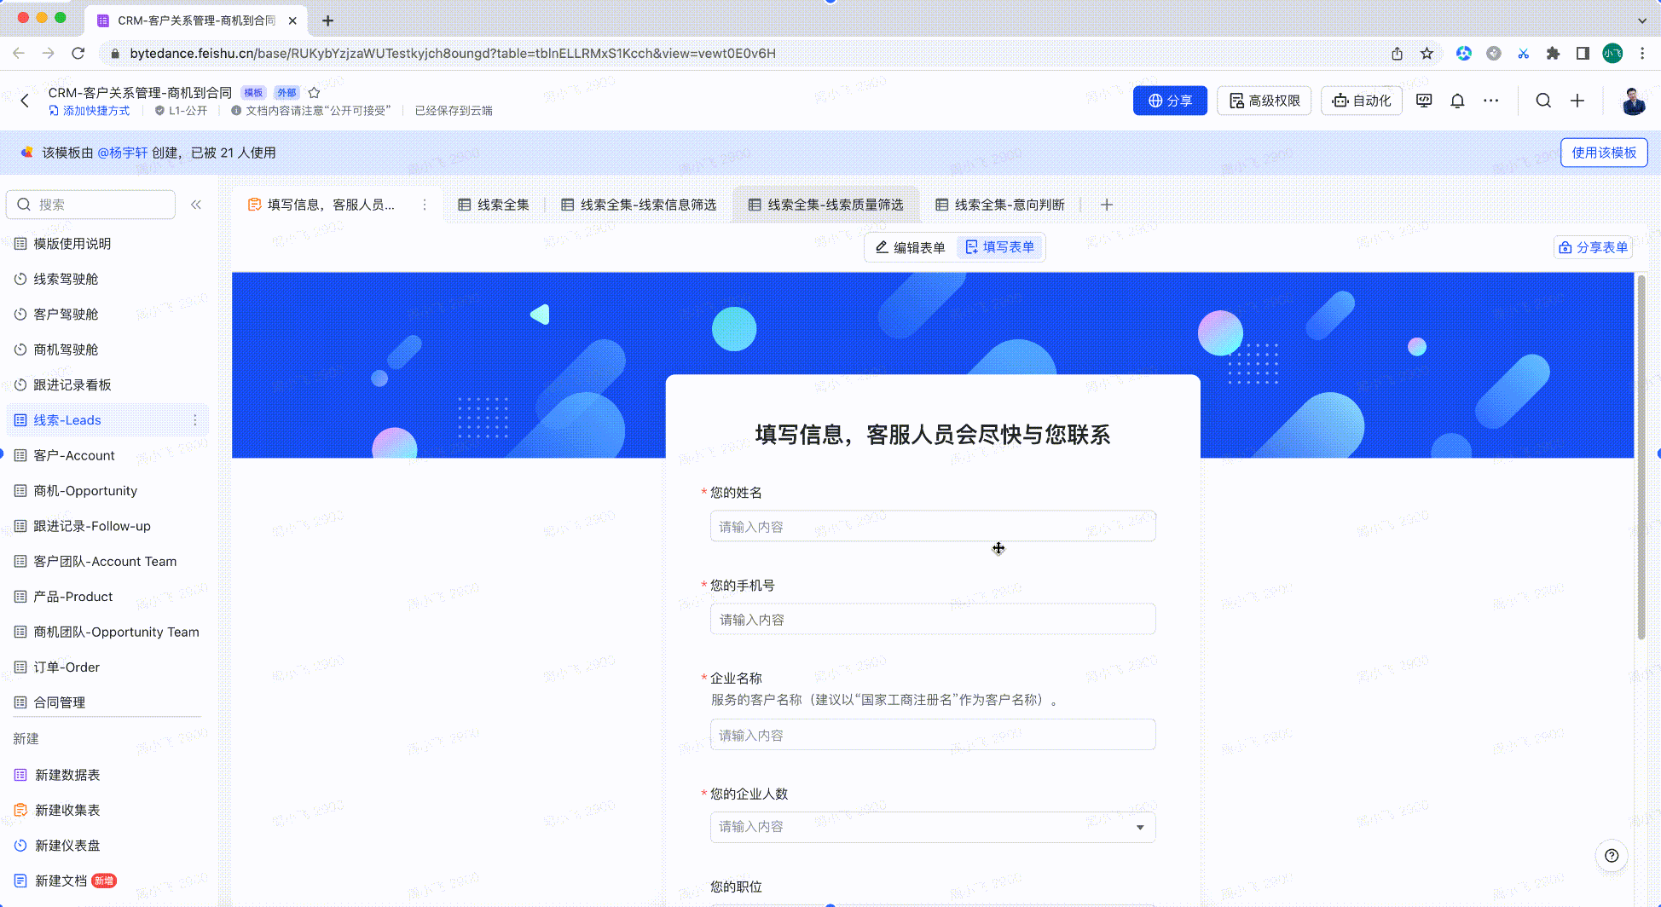Click the 您的姓名 input field
This screenshot has width=1661, height=907.
point(932,527)
